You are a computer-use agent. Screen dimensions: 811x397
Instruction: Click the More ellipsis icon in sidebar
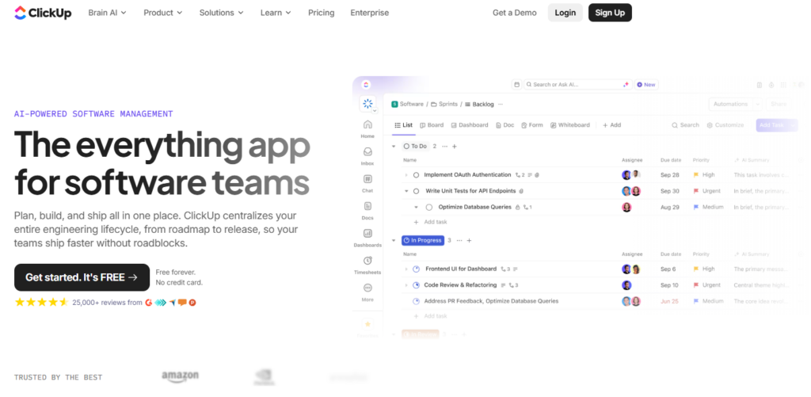tap(367, 288)
